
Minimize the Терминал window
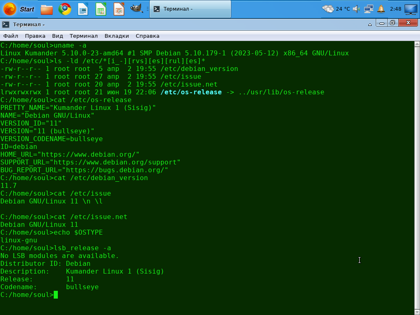(382, 23)
